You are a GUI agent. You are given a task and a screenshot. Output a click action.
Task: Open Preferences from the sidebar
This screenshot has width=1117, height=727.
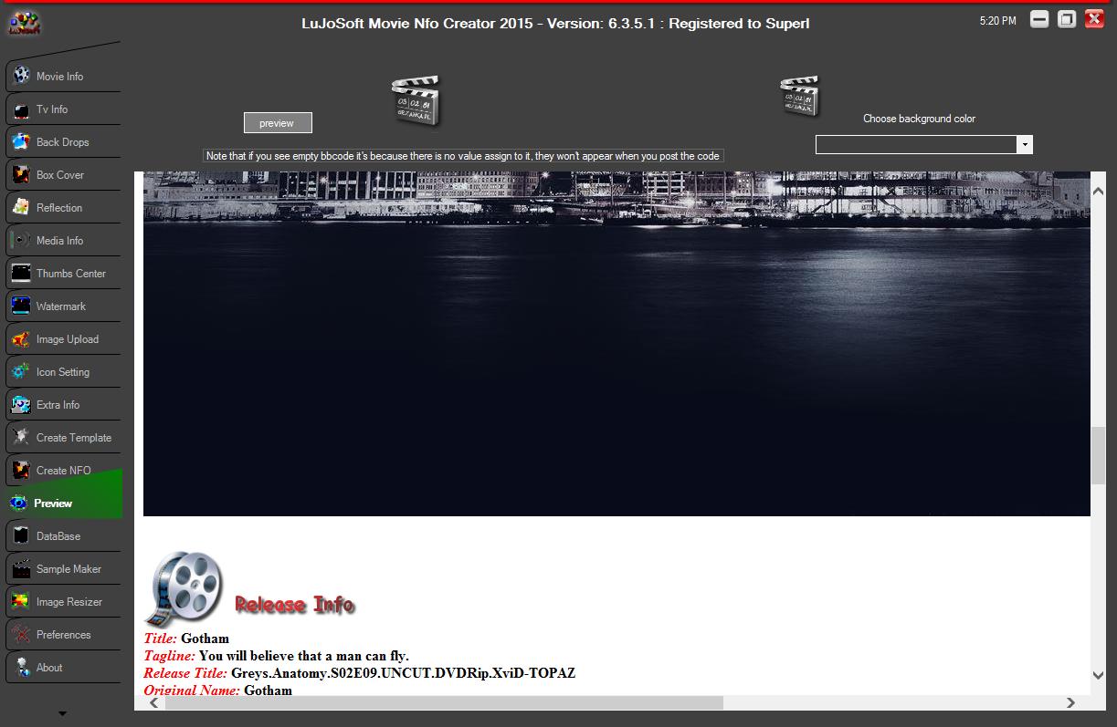62,635
